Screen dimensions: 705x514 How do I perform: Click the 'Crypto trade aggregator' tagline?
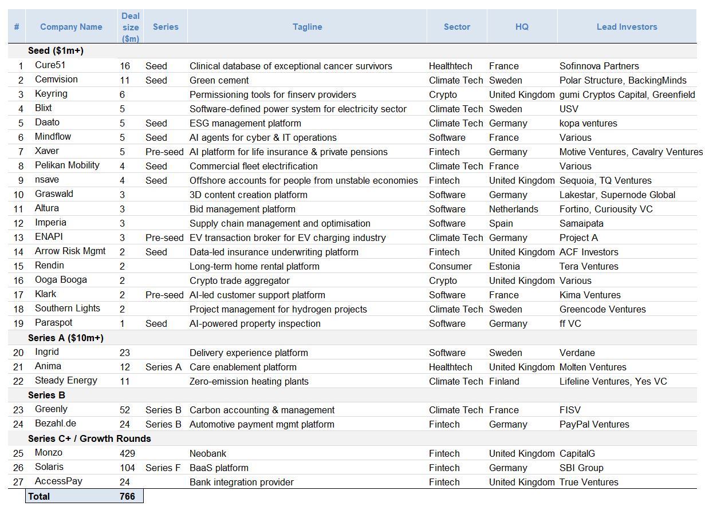(x=239, y=280)
